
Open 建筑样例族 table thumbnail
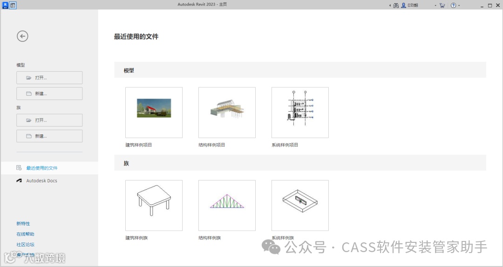154,206
